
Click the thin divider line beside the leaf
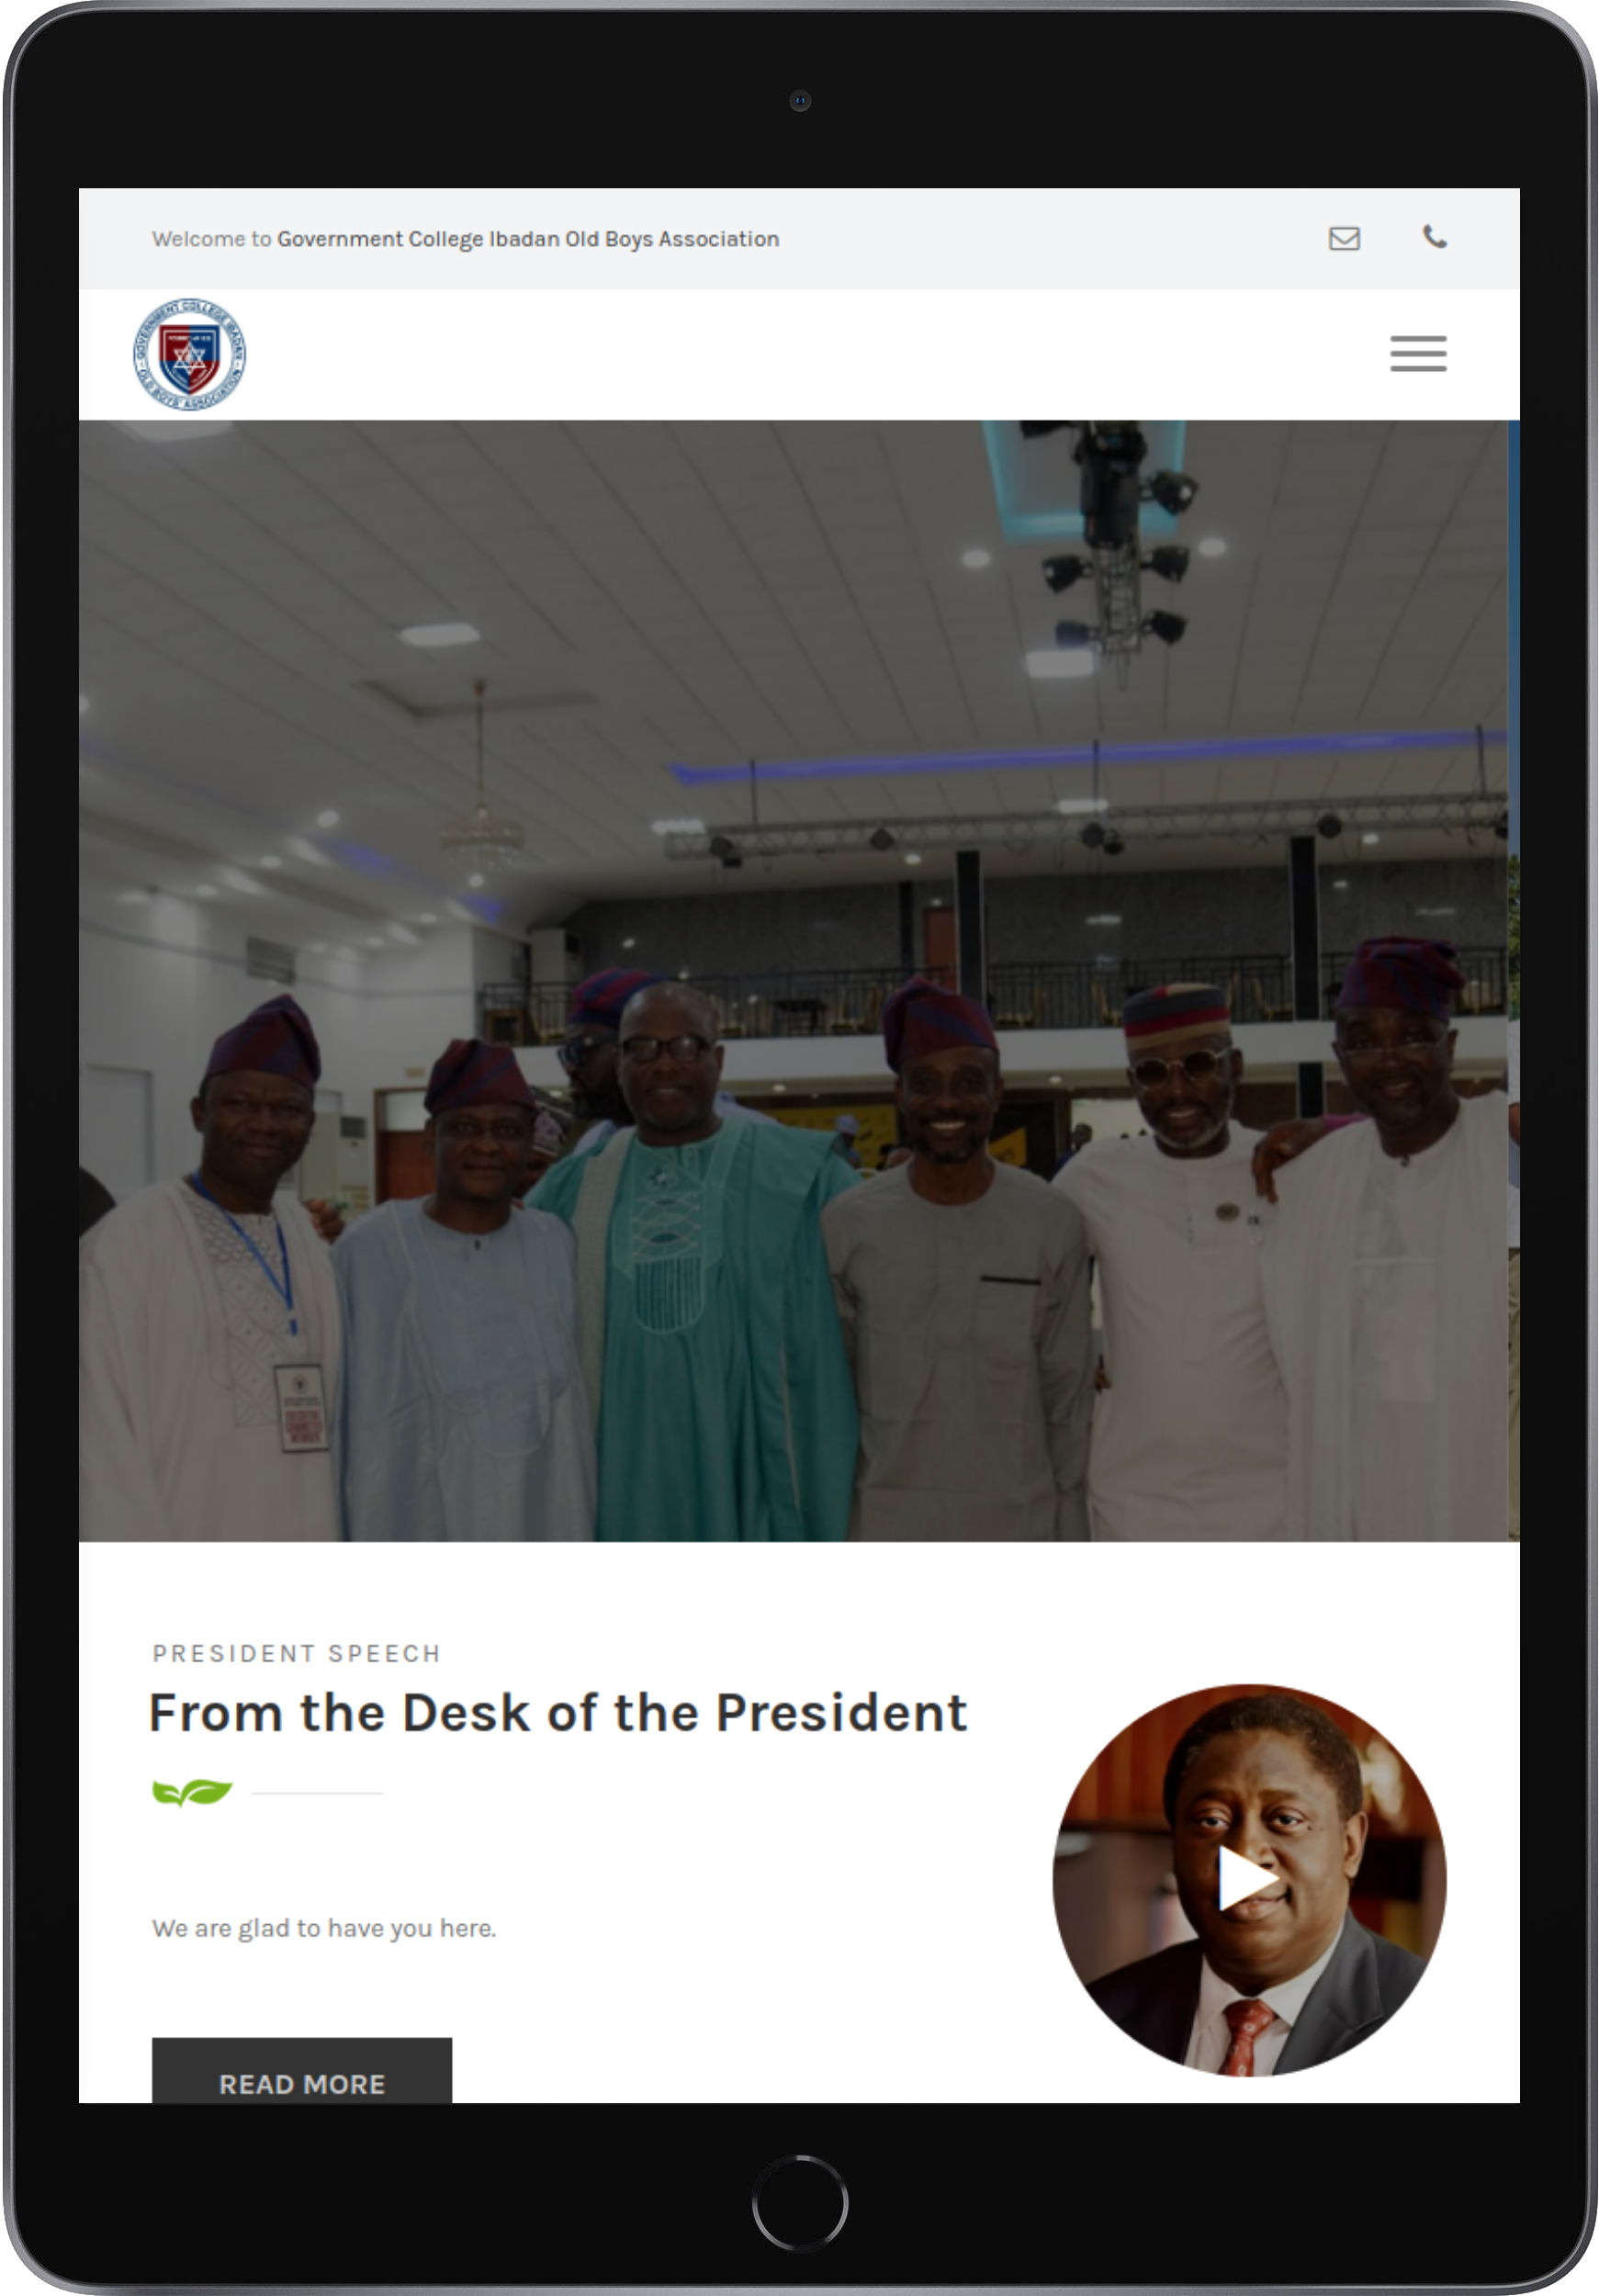point(317,1794)
